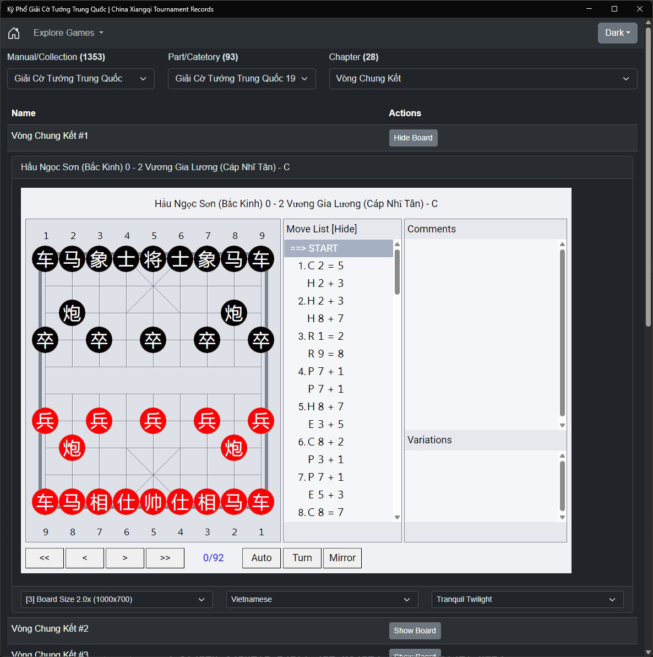
Task: Click the page vertical scrollbar
Action: coord(649,176)
